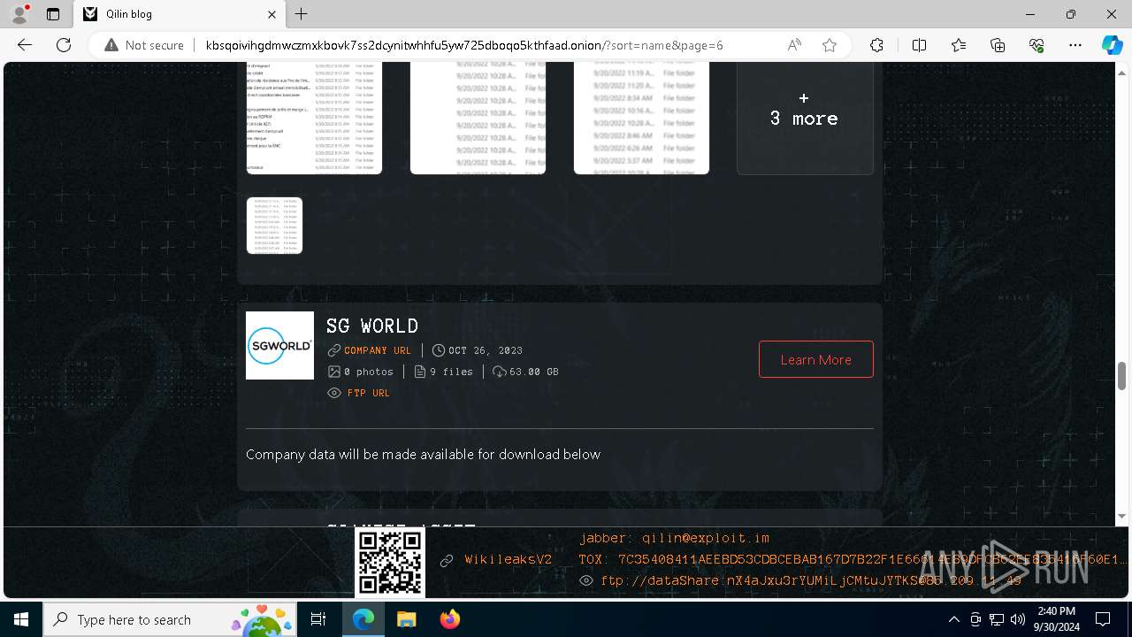Follow the COMPANY URL link
The width and height of the screenshot is (1132, 637).
[x=378, y=350]
